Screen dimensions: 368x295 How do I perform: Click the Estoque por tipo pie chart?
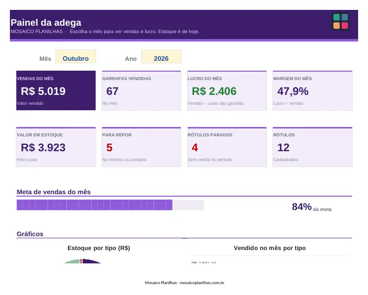[82, 261]
